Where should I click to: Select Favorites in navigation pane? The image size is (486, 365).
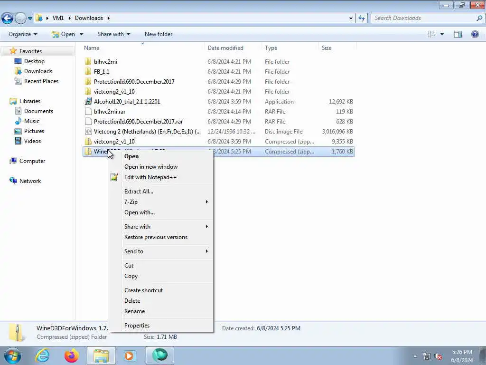[x=30, y=51]
